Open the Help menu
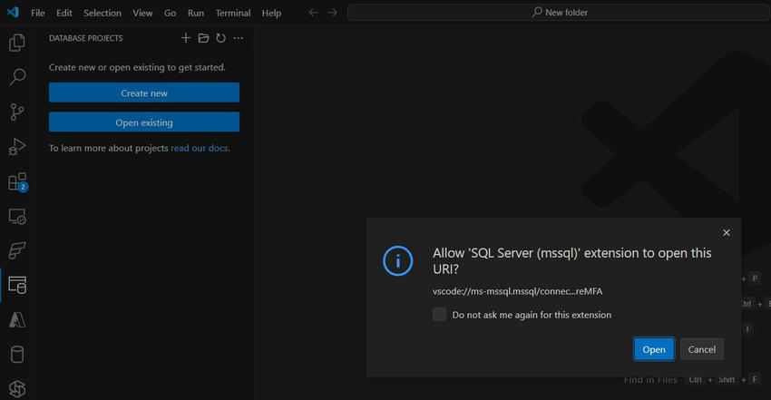The height and width of the screenshot is (400, 771). tap(271, 13)
